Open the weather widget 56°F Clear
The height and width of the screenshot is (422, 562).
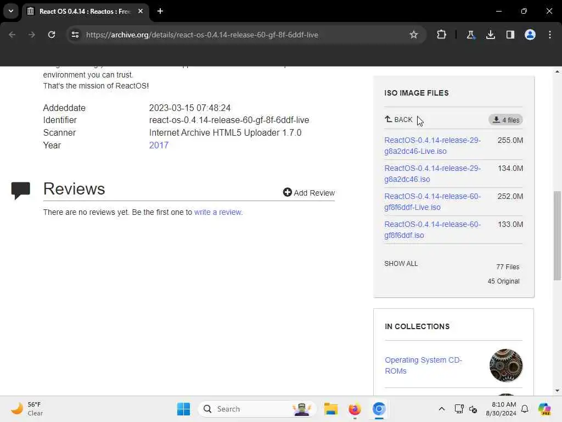point(27,409)
